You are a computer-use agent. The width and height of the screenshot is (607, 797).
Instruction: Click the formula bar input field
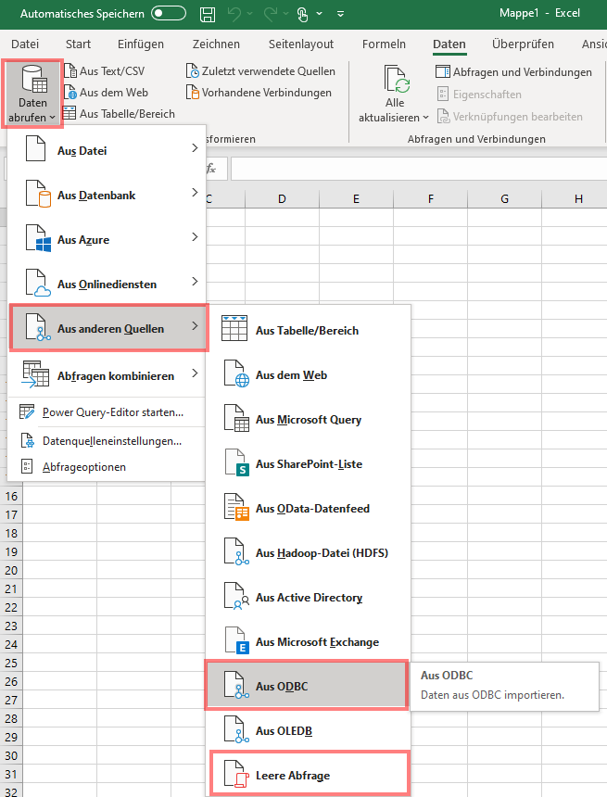click(x=419, y=169)
